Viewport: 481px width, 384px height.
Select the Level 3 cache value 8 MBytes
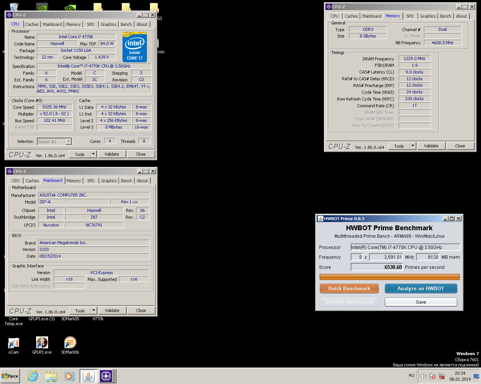point(113,127)
